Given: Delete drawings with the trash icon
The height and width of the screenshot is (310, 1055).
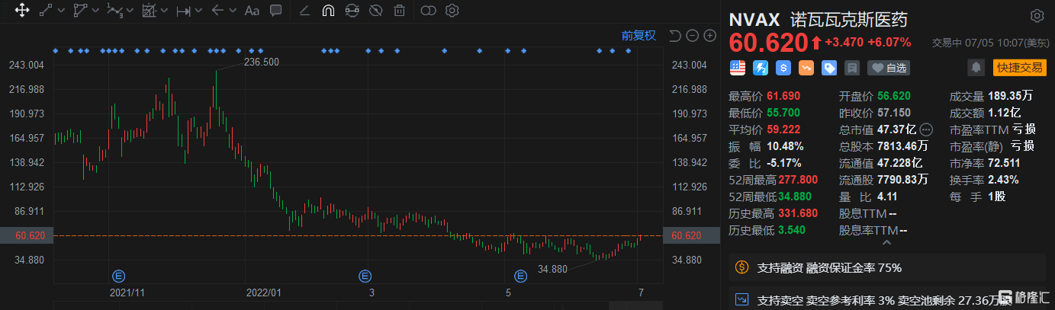Looking at the screenshot, I should click(399, 11).
